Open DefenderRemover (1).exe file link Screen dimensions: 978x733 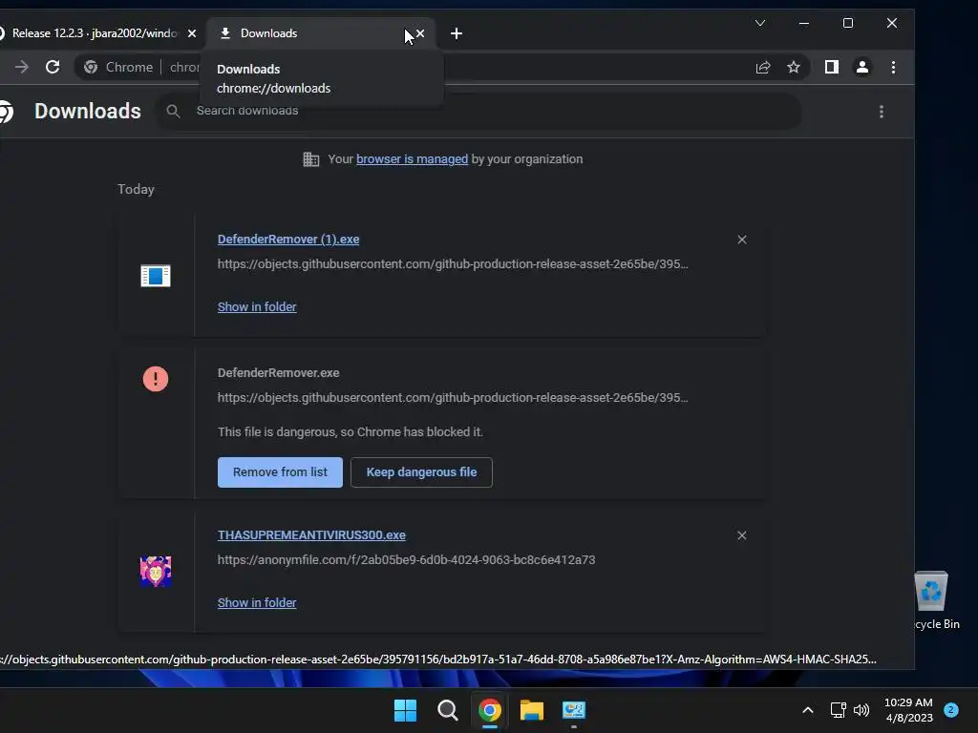(288, 240)
